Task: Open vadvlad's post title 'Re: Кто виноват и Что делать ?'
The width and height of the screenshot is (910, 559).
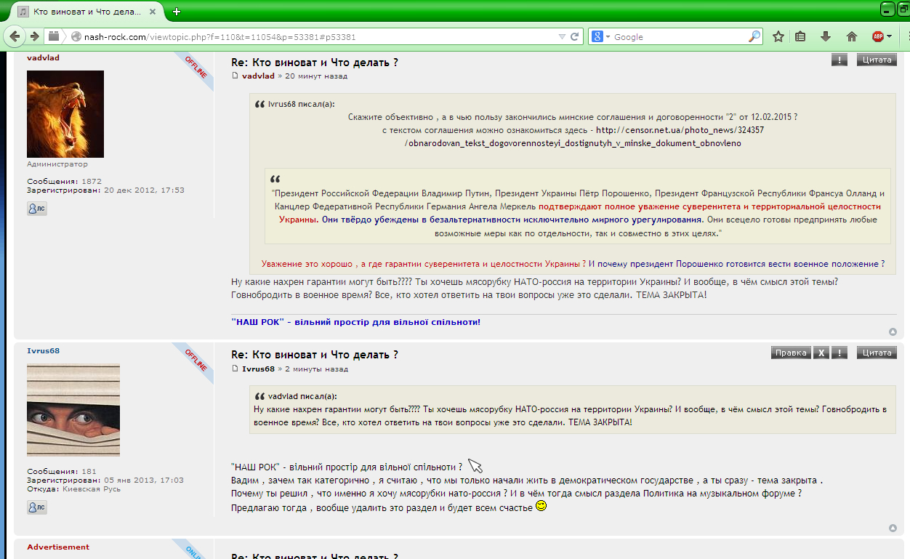Action: [315, 63]
